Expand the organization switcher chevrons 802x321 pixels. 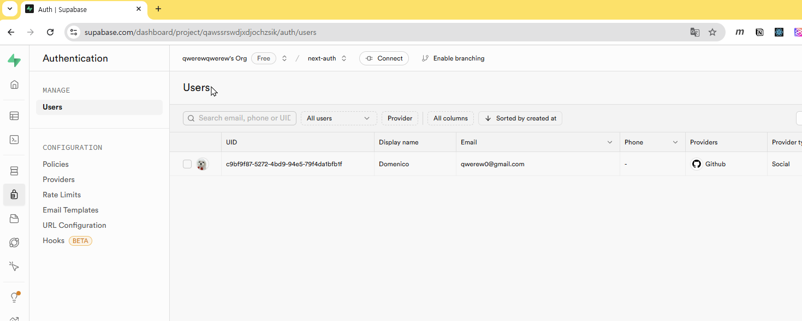tap(284, 58)
